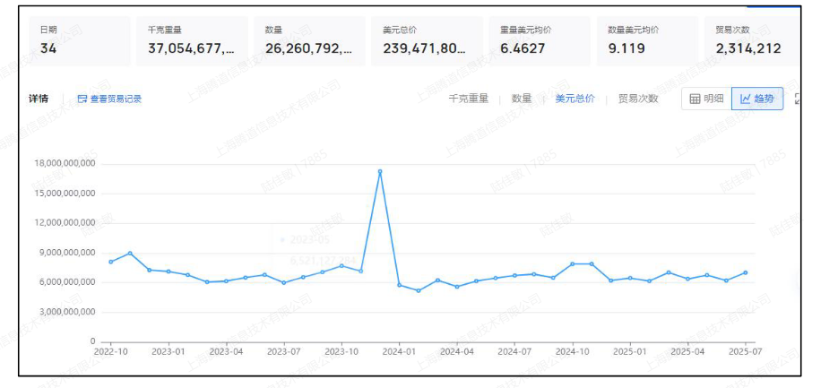Click the 贸易次数 card showing 2,314,212
The image size is (838, 388).
748,40
